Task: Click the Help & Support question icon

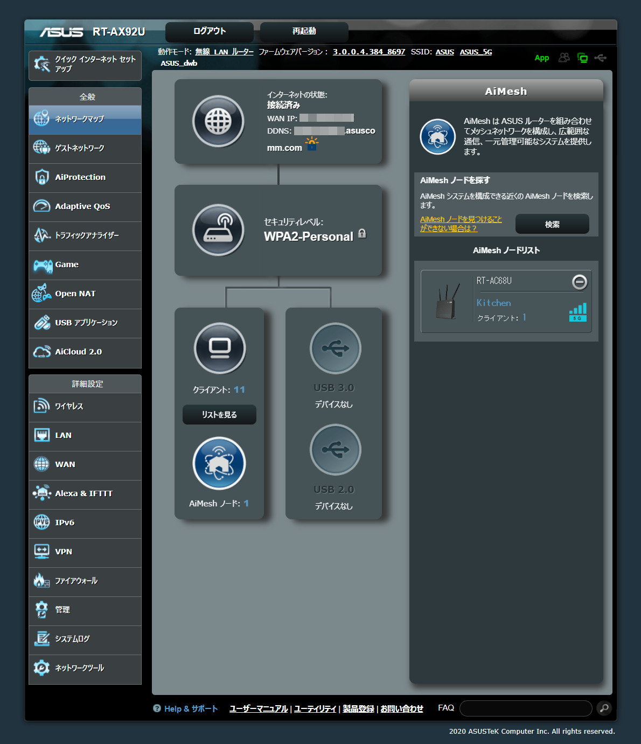Action: (157, 708)
